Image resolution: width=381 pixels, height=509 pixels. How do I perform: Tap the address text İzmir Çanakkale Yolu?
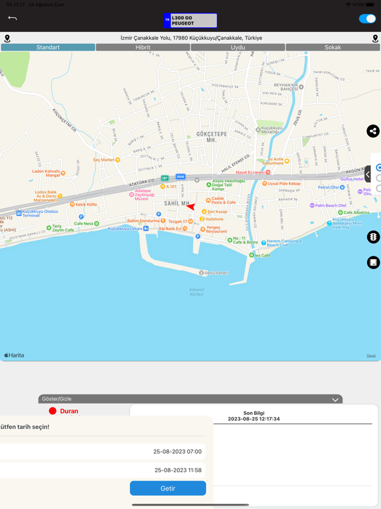(x=191, y=38)
